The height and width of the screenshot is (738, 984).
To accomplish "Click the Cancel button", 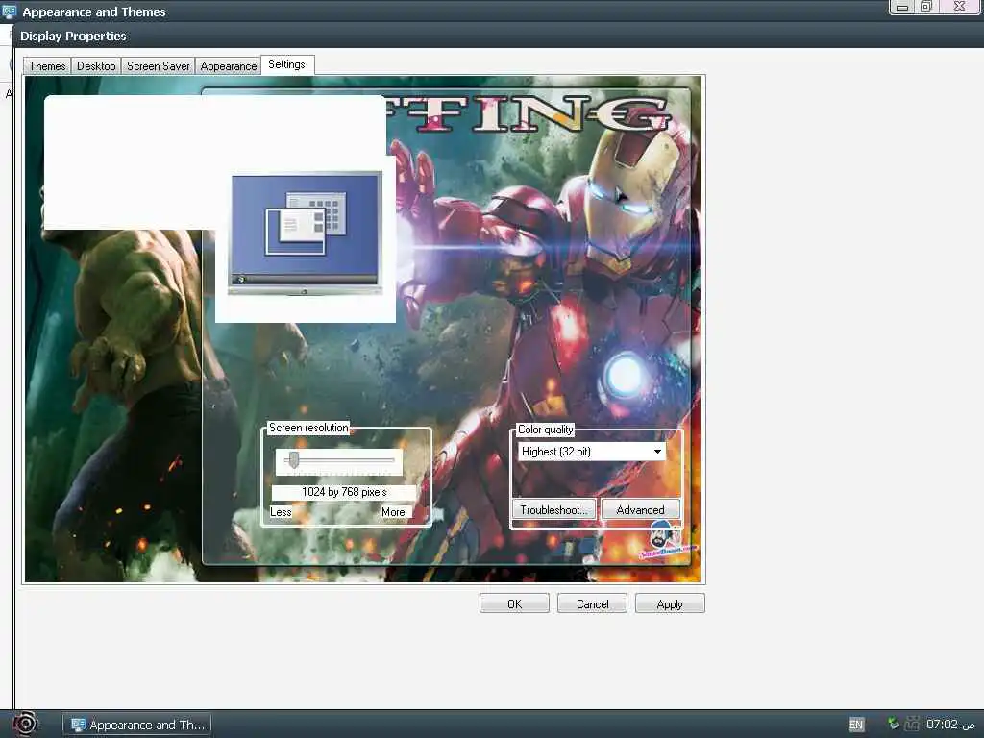I will [x=592, y=603].
